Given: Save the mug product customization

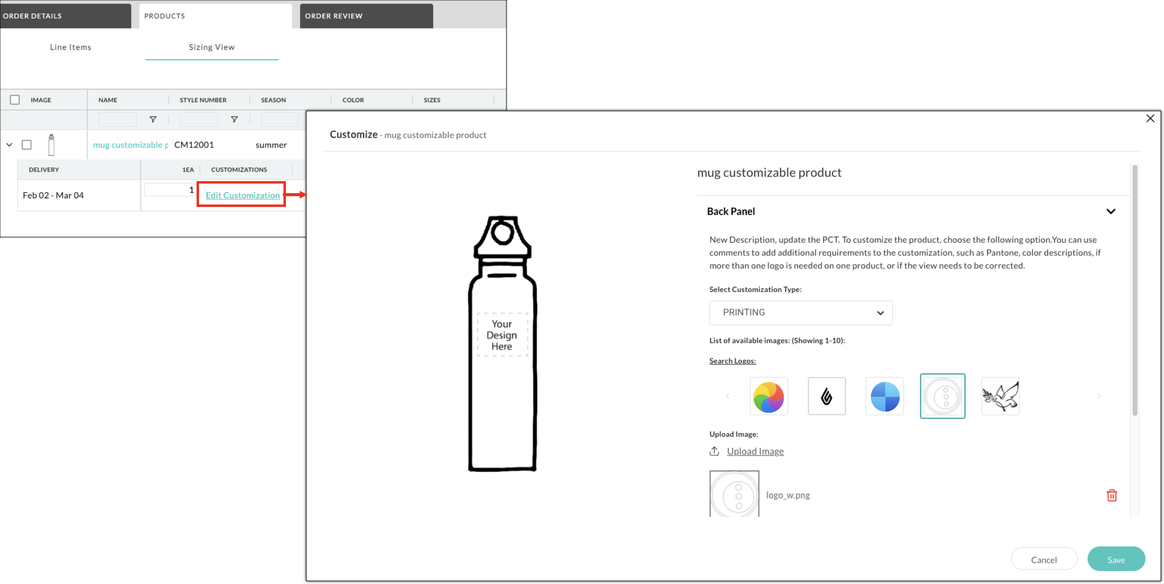Looking at the screenshot, I should (x=1117, y=559).
